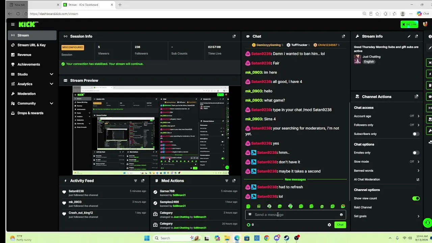Open File Explorer from the taskbar

tap(227, 238)
